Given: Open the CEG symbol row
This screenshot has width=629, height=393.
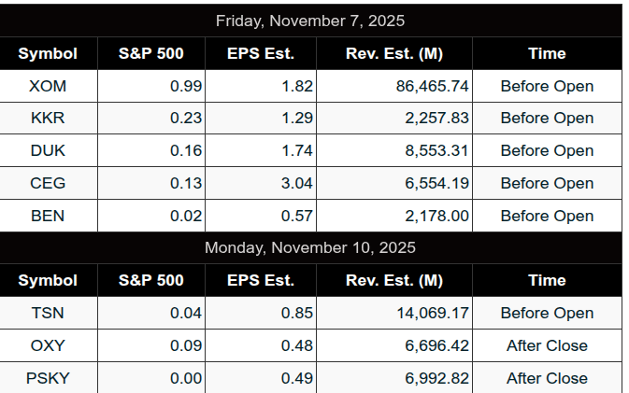Looking at the screenshot, I should pos(48,184).
